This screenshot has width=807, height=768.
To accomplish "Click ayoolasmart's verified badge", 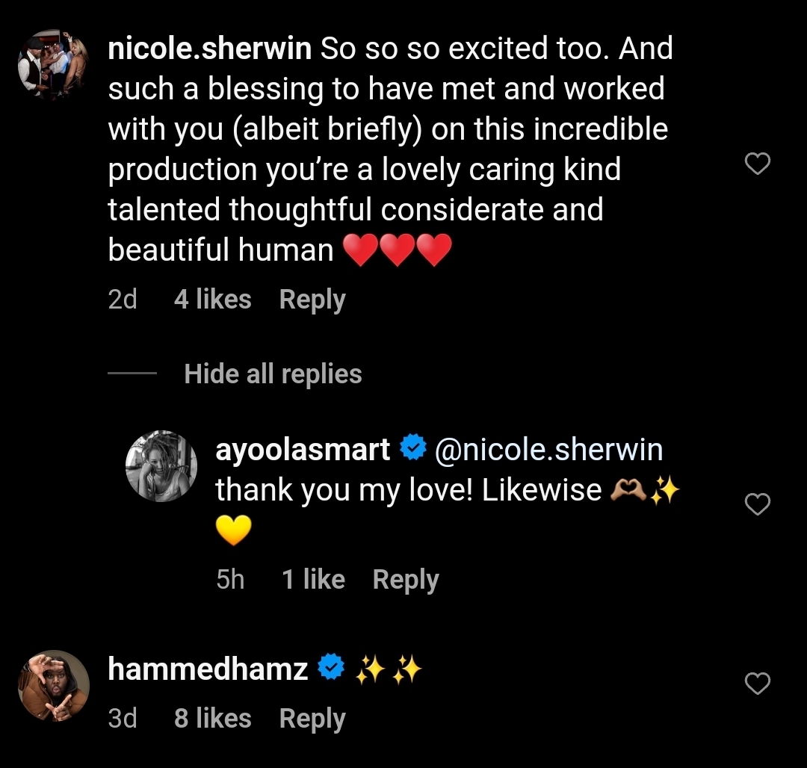I will 413,449.
